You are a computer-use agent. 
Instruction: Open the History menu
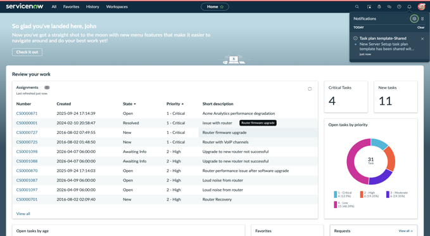(92, 6)
